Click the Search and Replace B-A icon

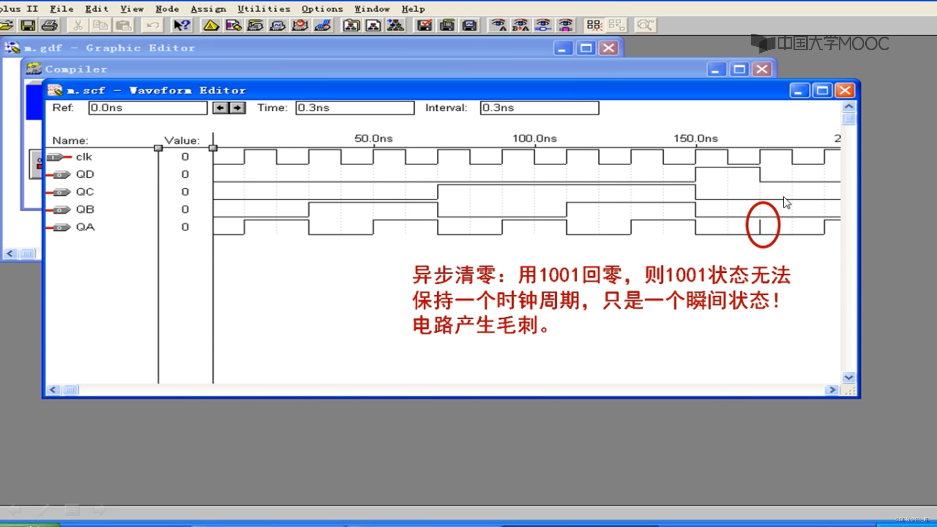click(x=521, y=25)
